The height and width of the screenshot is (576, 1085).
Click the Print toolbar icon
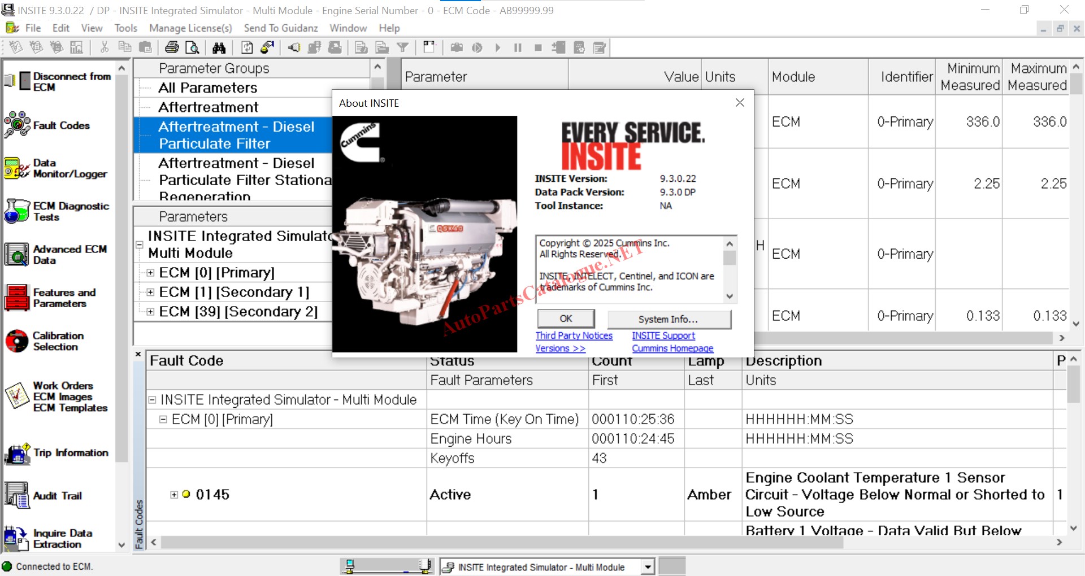172,48
